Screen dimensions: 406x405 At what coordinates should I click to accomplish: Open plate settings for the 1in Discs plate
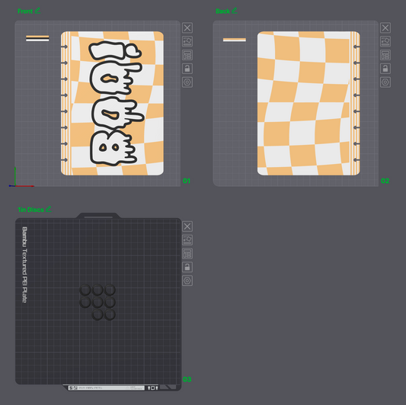[x=187, y=281]
